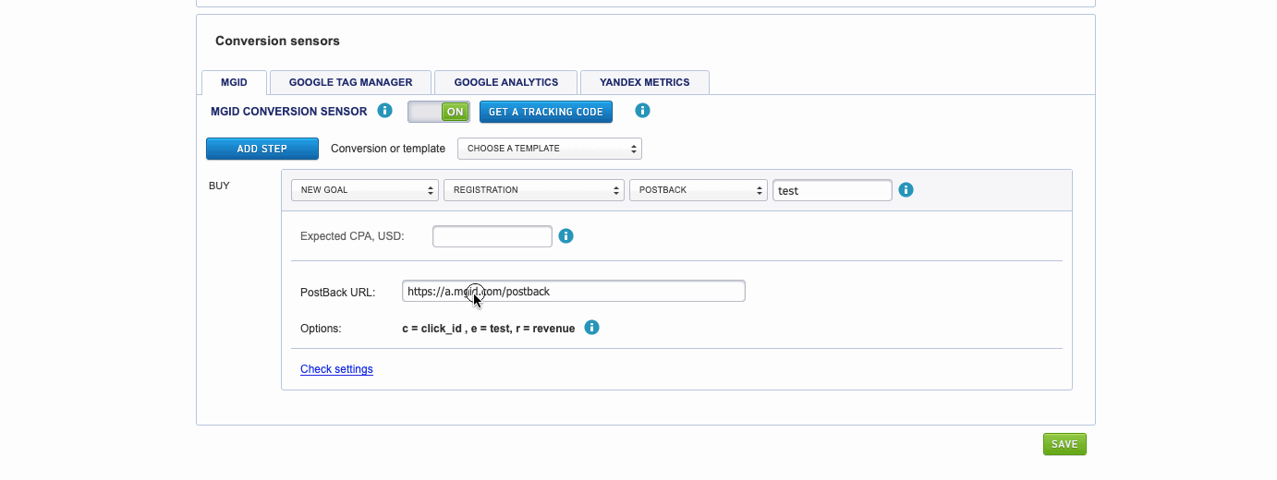Expand the Postback method dropdown
Screen dimensions: 1277x480
tap(698, 190)
